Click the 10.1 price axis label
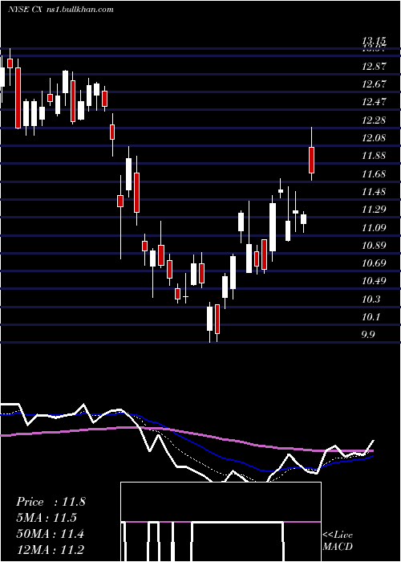 (x=371, y=317)
